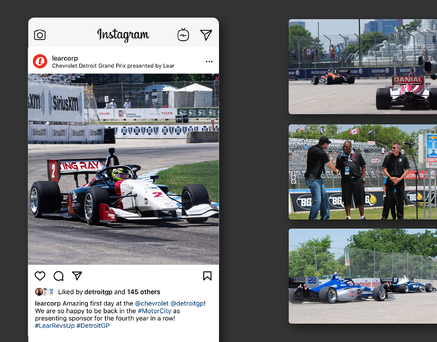Open the three-dot post options menu
Image resolution: width=437 pixels, height=342 pixels.
tap(209, 62)
